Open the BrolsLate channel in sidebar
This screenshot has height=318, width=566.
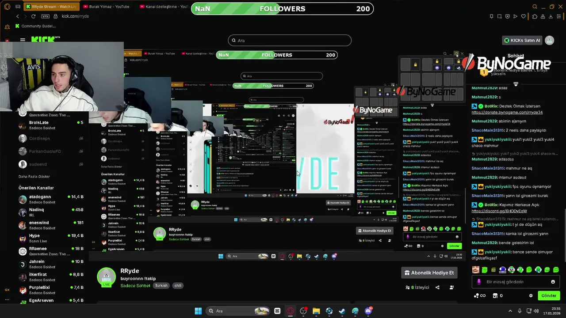[x=51, y=125]
